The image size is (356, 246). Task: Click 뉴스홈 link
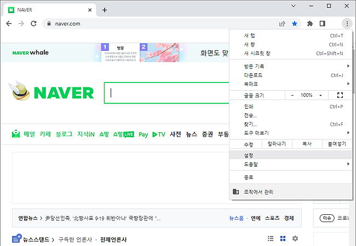(x=237, y=218)
